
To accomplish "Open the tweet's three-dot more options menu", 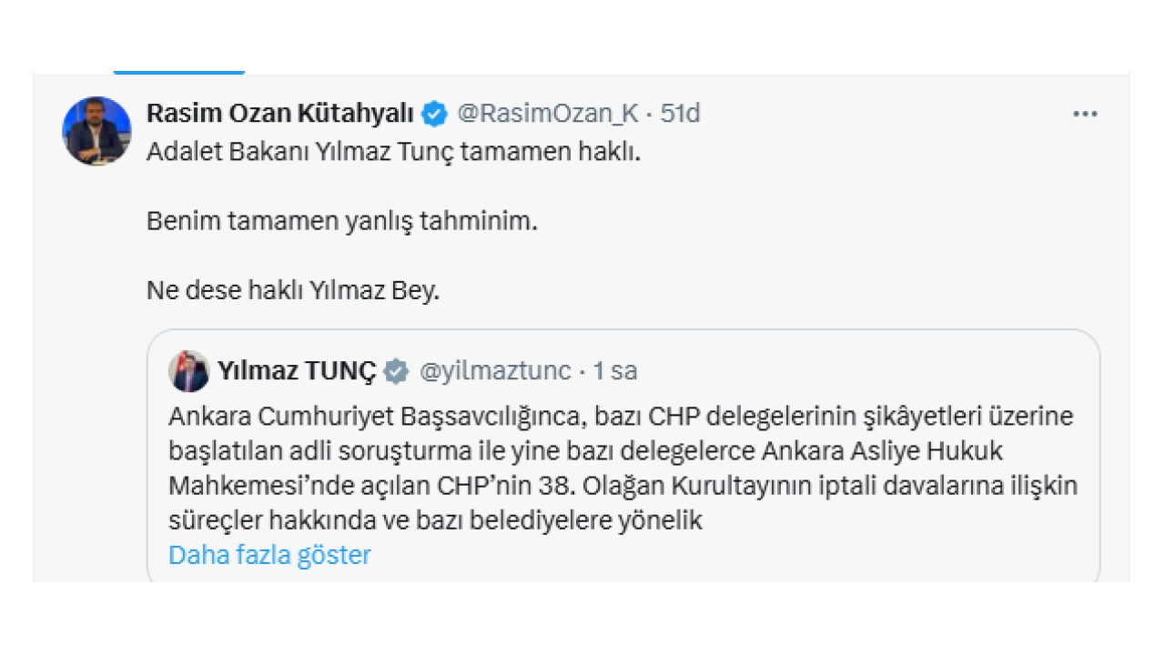I will tap(1085, 115).
